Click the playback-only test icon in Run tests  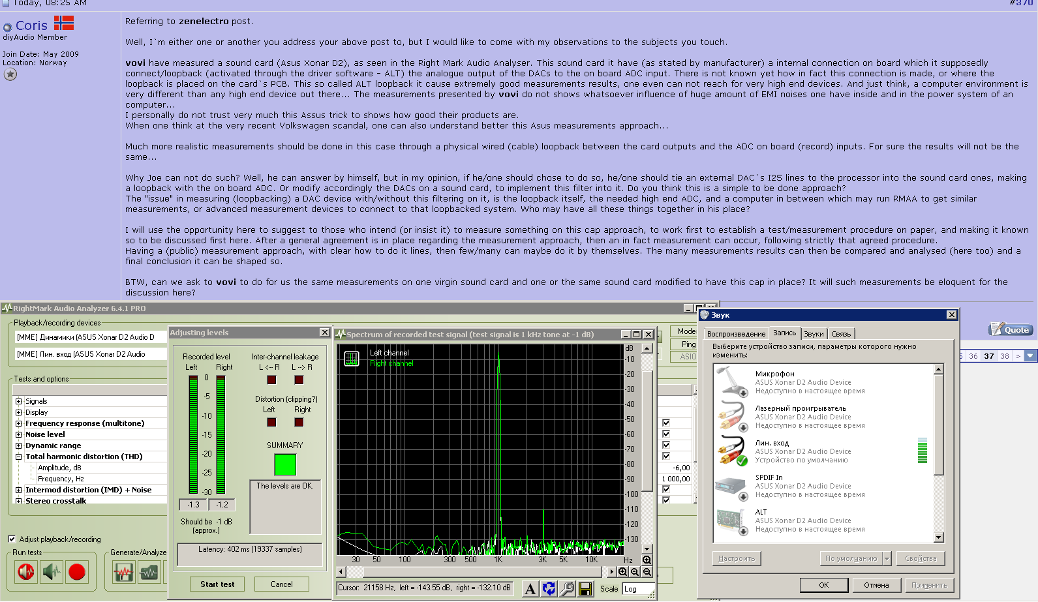tap(26, 572)
